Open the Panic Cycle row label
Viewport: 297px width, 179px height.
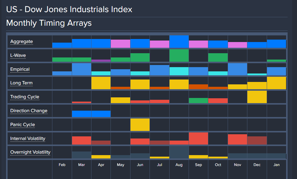coord(22,125)
